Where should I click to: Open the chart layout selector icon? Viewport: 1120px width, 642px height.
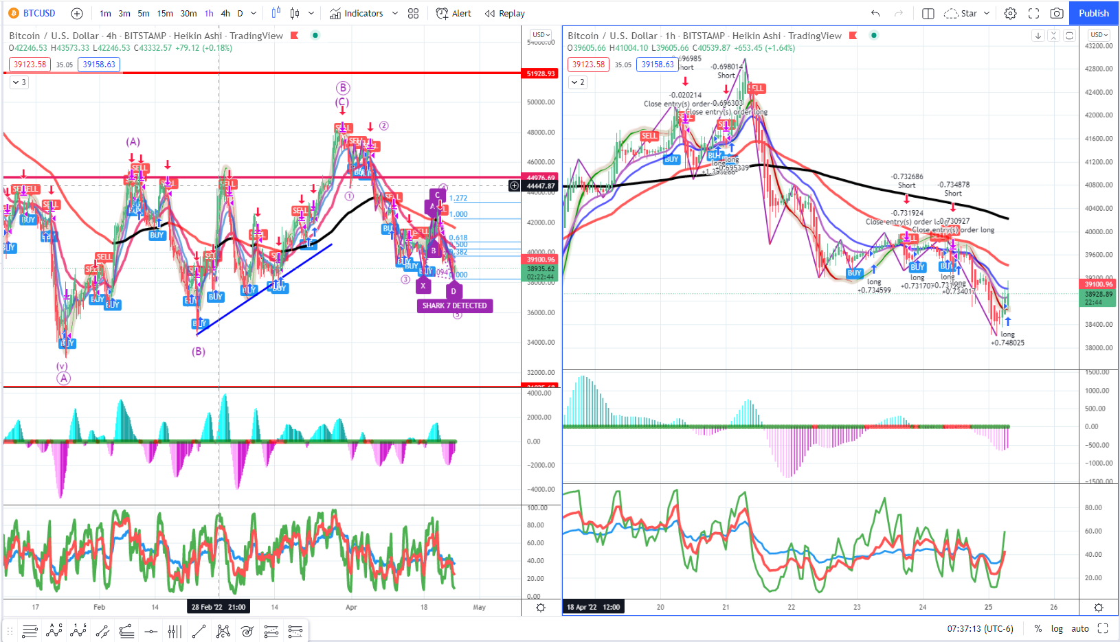tap(928, 13)
